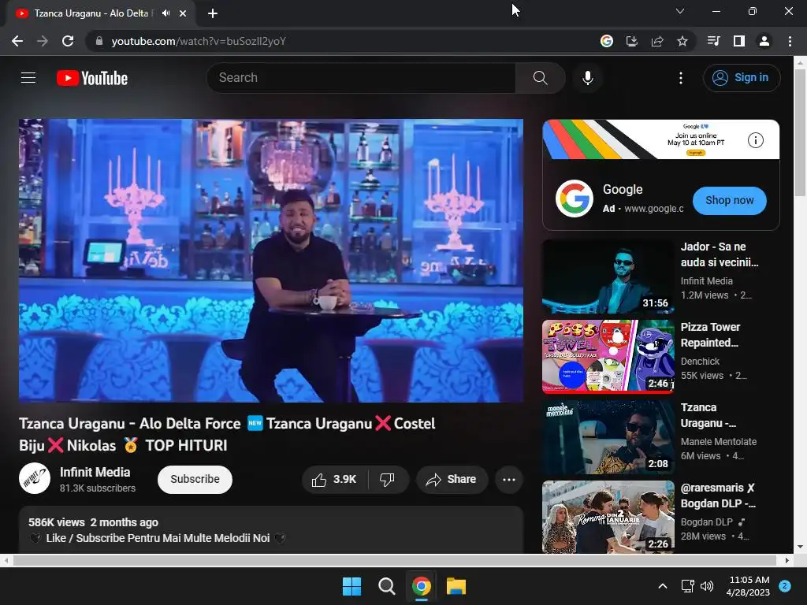
Task: Open YouTube settings three-dot menu in header
Action: (680, 78)
